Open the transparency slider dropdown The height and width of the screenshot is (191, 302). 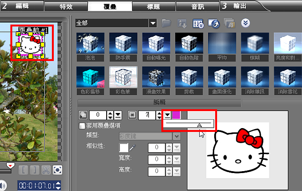[x=118, y=115]
